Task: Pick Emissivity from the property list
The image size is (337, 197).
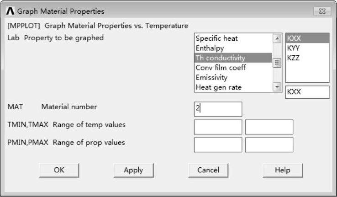Action: coord(211,77)
